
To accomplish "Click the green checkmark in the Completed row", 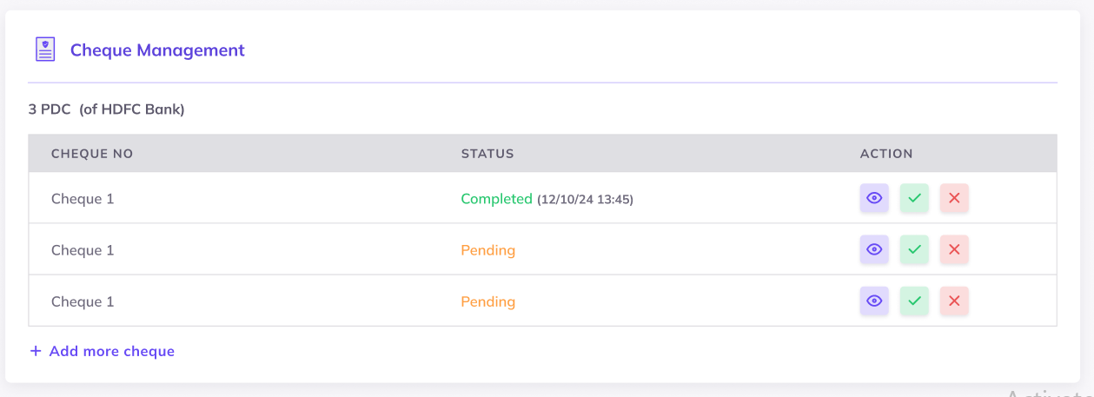I will [x=914, y=198].
